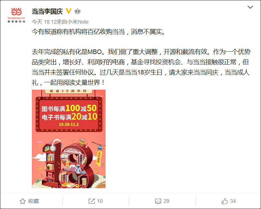Image resolution: width=261 pixels, height=209 pixels.
Task: Click the thumbs-up like icon
Action: [x=225, y=201]
